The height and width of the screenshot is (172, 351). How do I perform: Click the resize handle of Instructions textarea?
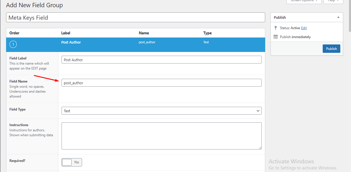coord(260,148)
